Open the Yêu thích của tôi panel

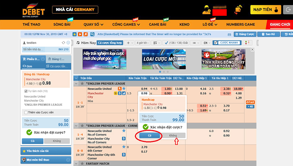[46, 151]
